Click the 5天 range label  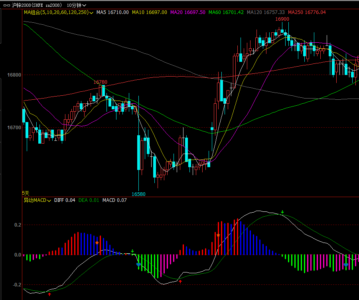26,193
